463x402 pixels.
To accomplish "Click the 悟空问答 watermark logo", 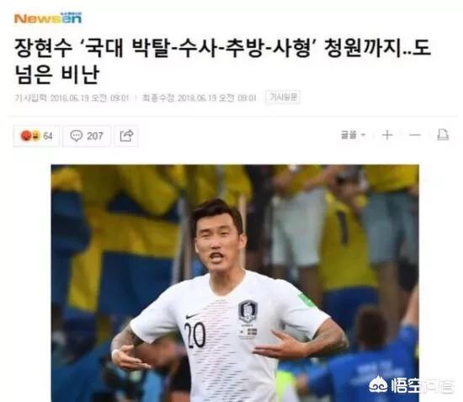I will pos(411,385).
